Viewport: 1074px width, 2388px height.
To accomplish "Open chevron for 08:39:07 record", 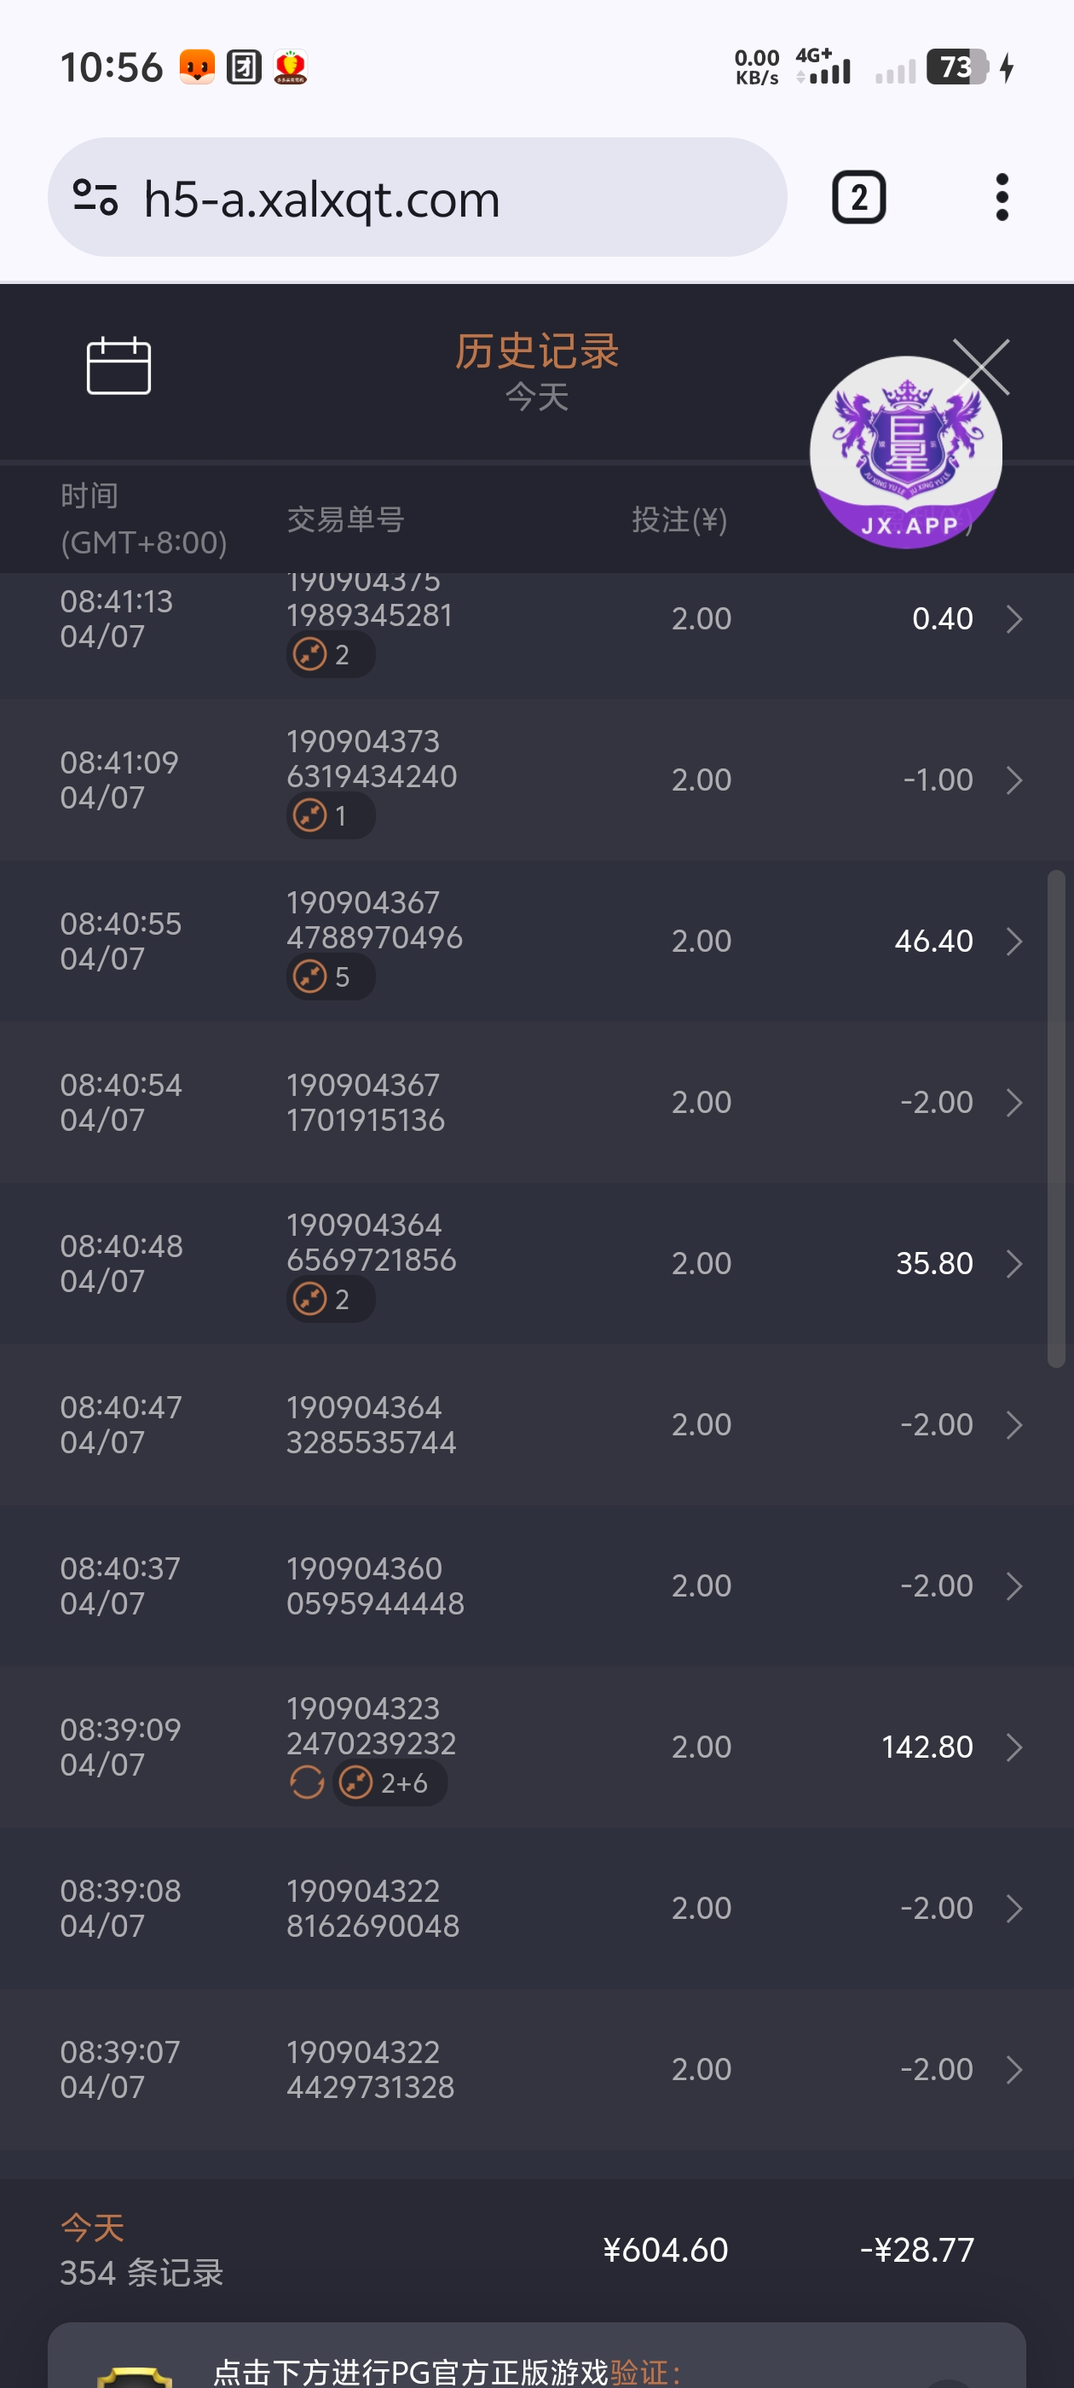I will click(1013, 2069).
